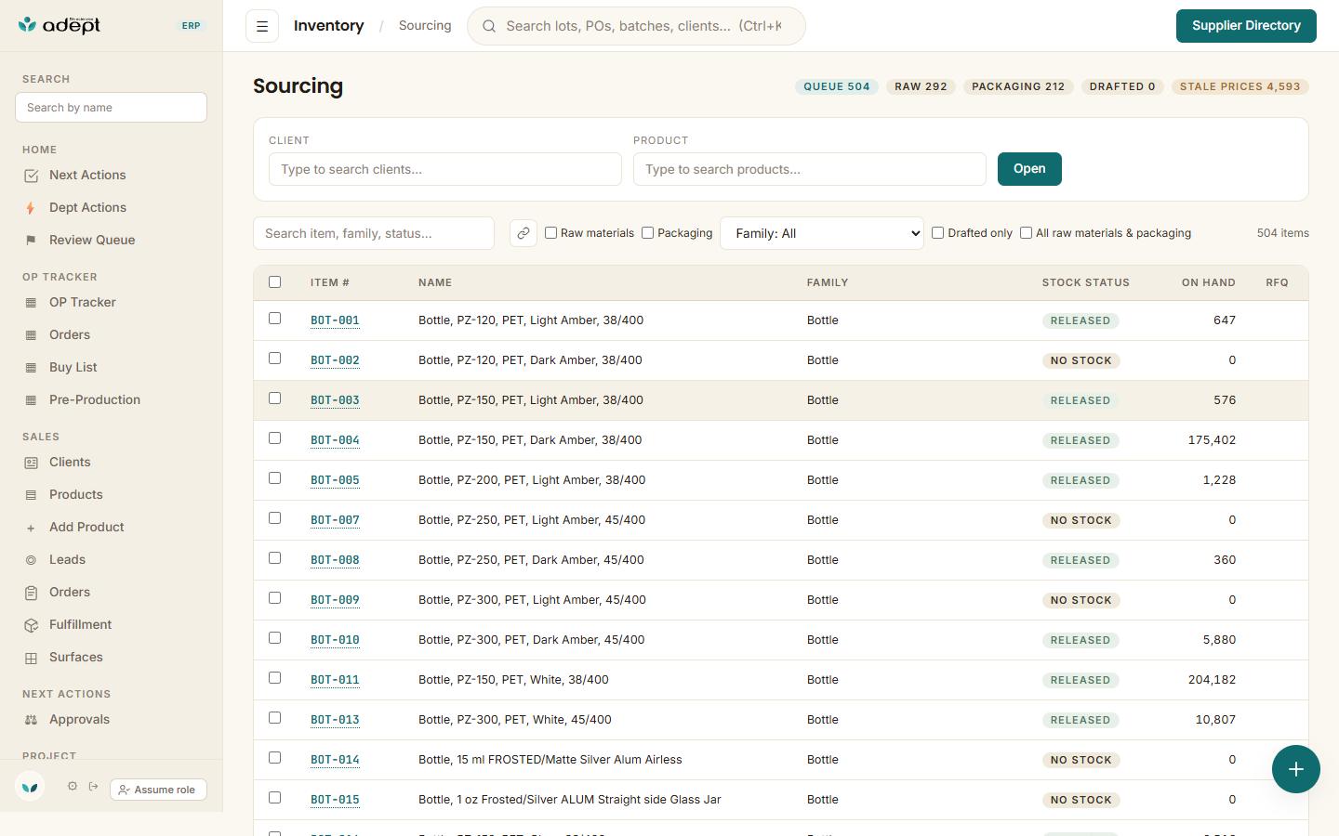Click the Assume role button

[158, 790]
